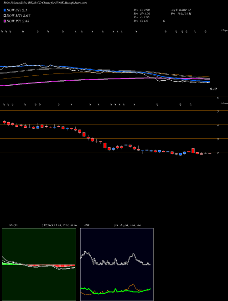Click the price axis label 3
Viewport: 228px width, 301px height.
click(218, 139)
